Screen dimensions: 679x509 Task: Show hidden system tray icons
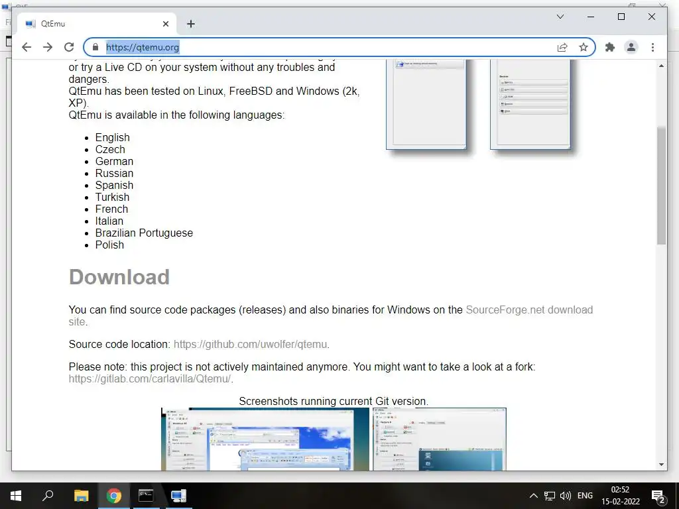coord(534,496)
